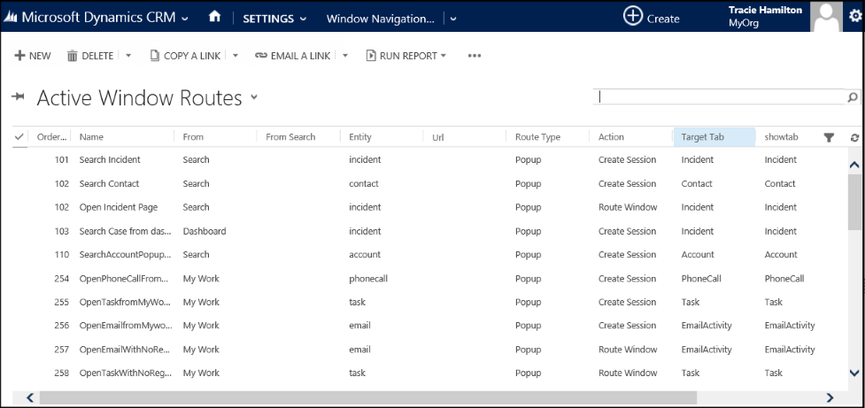Click the Home icon in navigation bar
Viewport: 865px width, 408px height.
214,17
